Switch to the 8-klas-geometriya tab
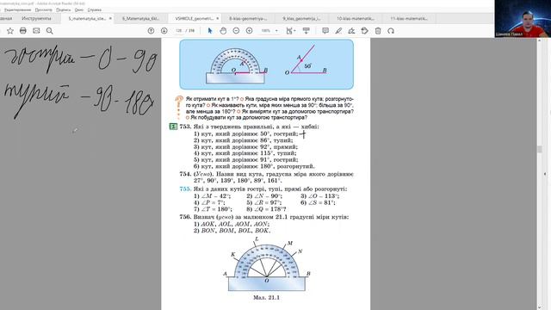Screen dimensions: 551x310 click(248, 19)
